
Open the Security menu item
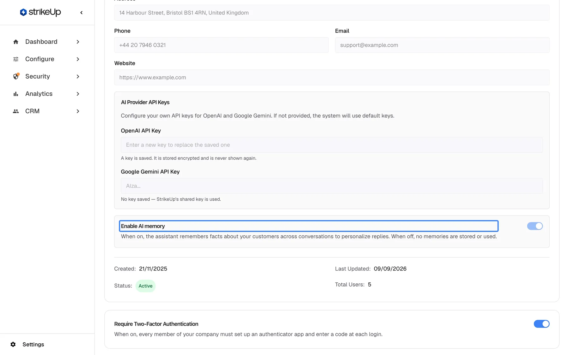click(x=47, y=76)
